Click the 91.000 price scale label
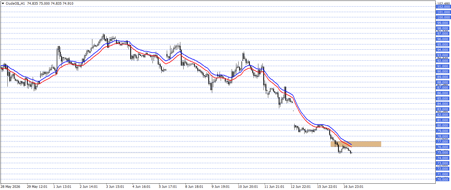This screenshot has width=451, height=190. [x=443, y=66]
